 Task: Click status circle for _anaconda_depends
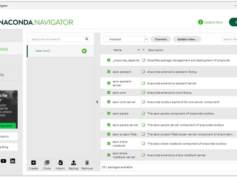143,60
